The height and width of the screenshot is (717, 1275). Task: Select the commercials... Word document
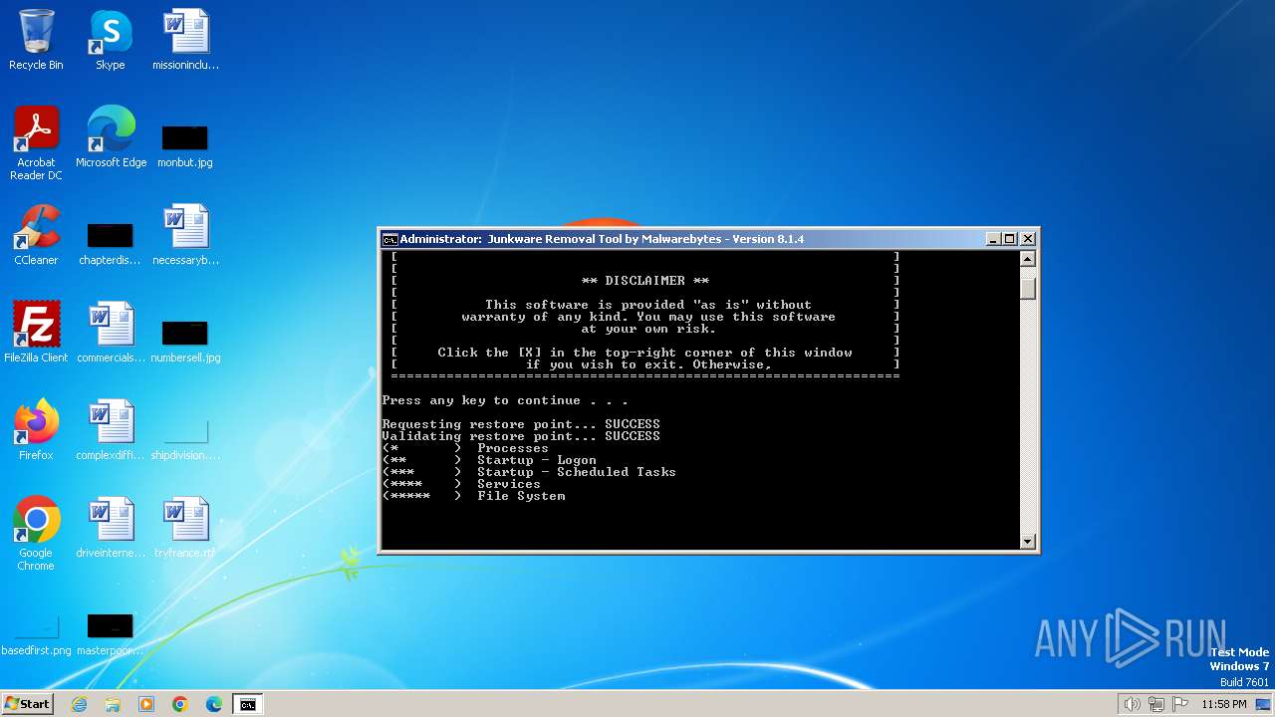111,334
